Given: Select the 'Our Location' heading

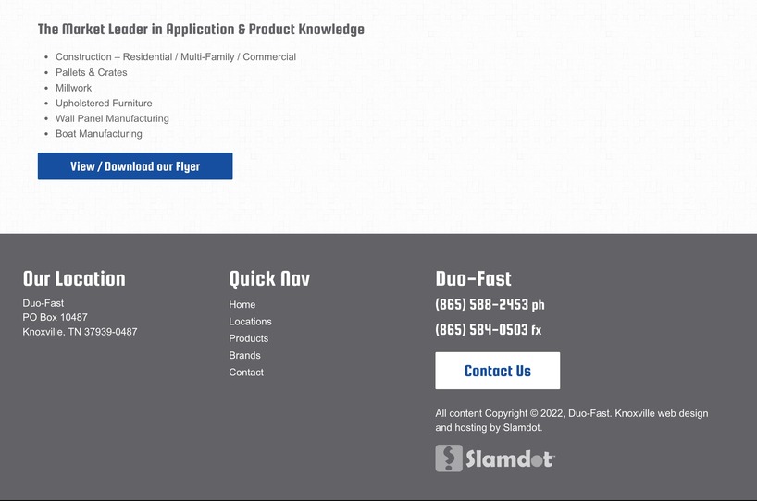Looking at the screenshot, I should [74, 279].
